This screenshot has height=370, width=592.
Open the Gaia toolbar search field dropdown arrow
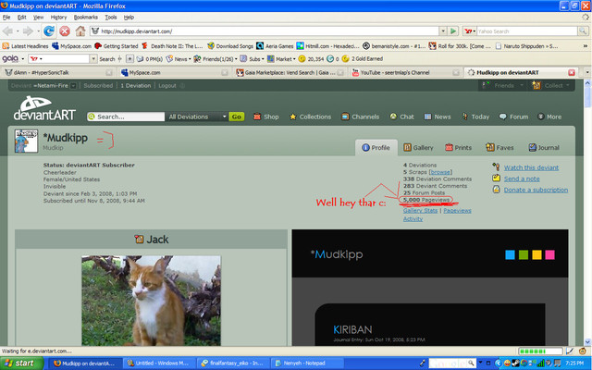tap(93, 59)
